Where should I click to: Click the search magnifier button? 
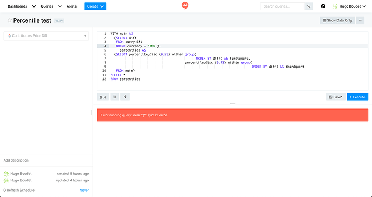[x=309, y=6]
